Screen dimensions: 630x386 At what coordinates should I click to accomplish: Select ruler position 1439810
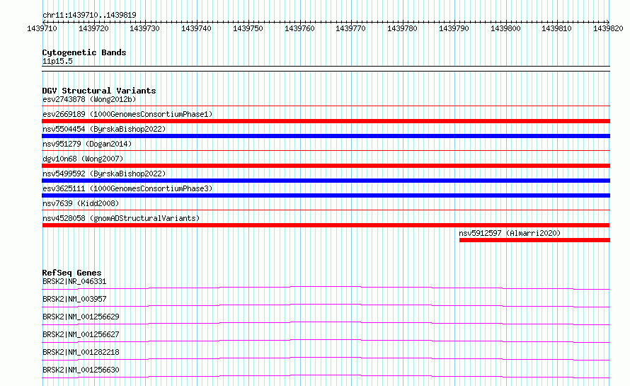(556, 28)
